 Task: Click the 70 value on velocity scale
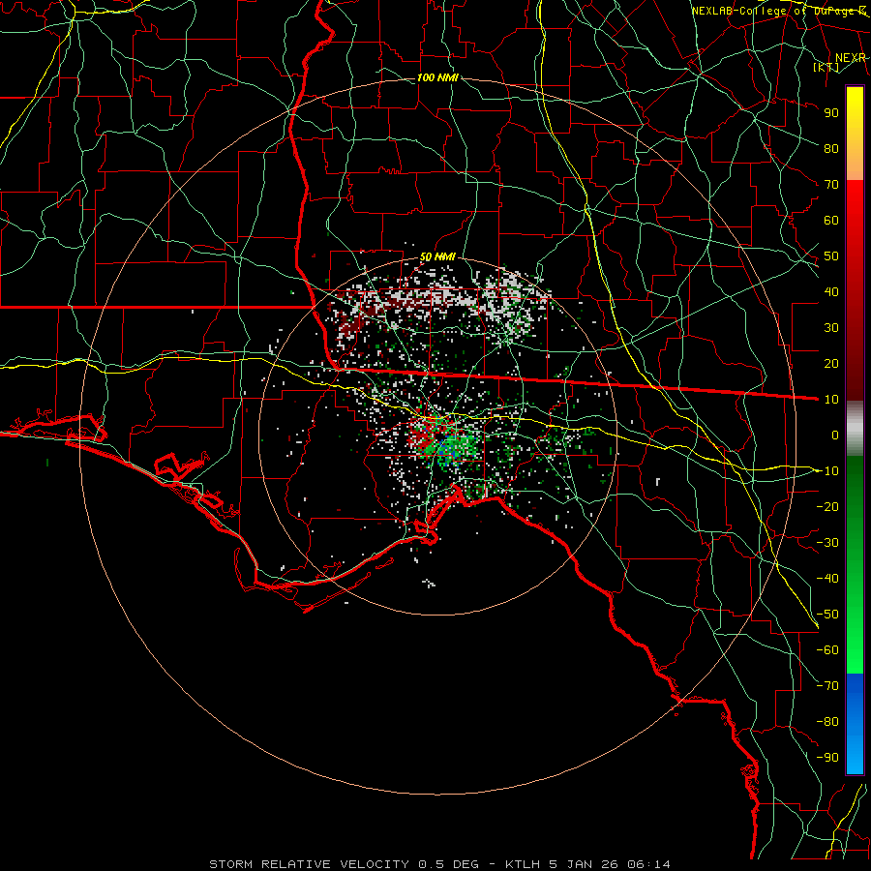tap(831, 185)
